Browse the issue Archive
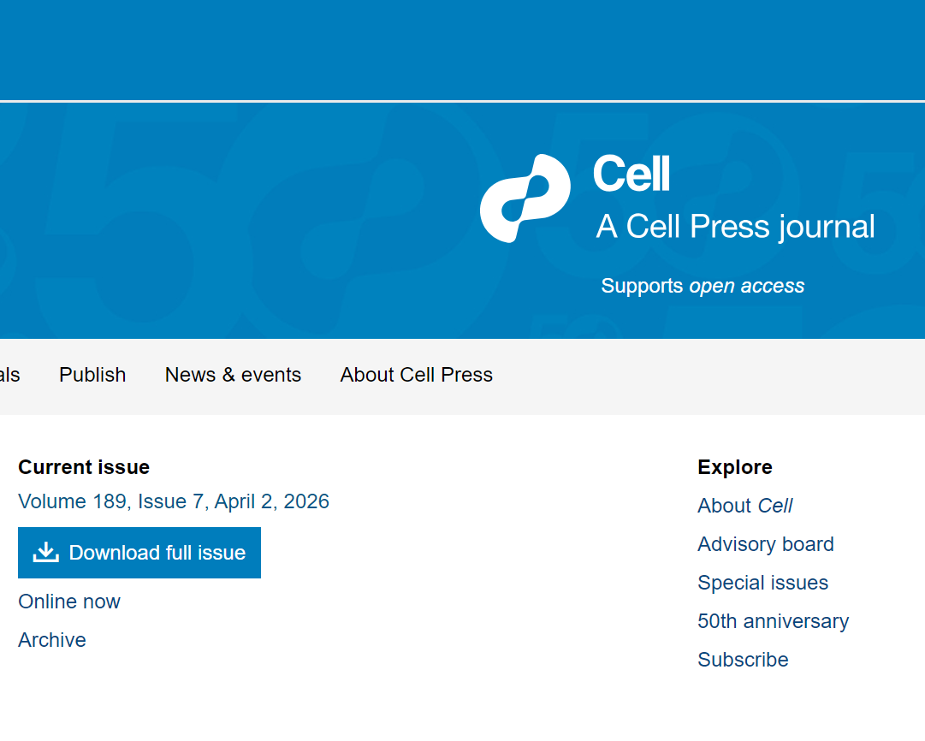The width and height of the screenshot is (925, 741). tap(51, 640)
